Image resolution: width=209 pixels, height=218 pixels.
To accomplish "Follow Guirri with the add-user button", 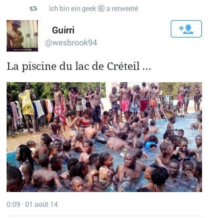I will click(x=186, y=29).
